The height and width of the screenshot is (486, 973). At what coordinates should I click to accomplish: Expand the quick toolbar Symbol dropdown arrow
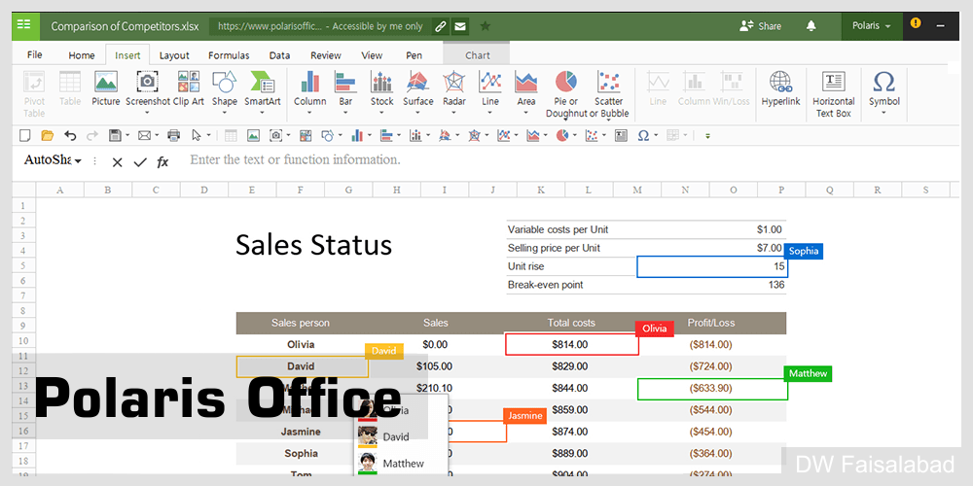point(656,135)
